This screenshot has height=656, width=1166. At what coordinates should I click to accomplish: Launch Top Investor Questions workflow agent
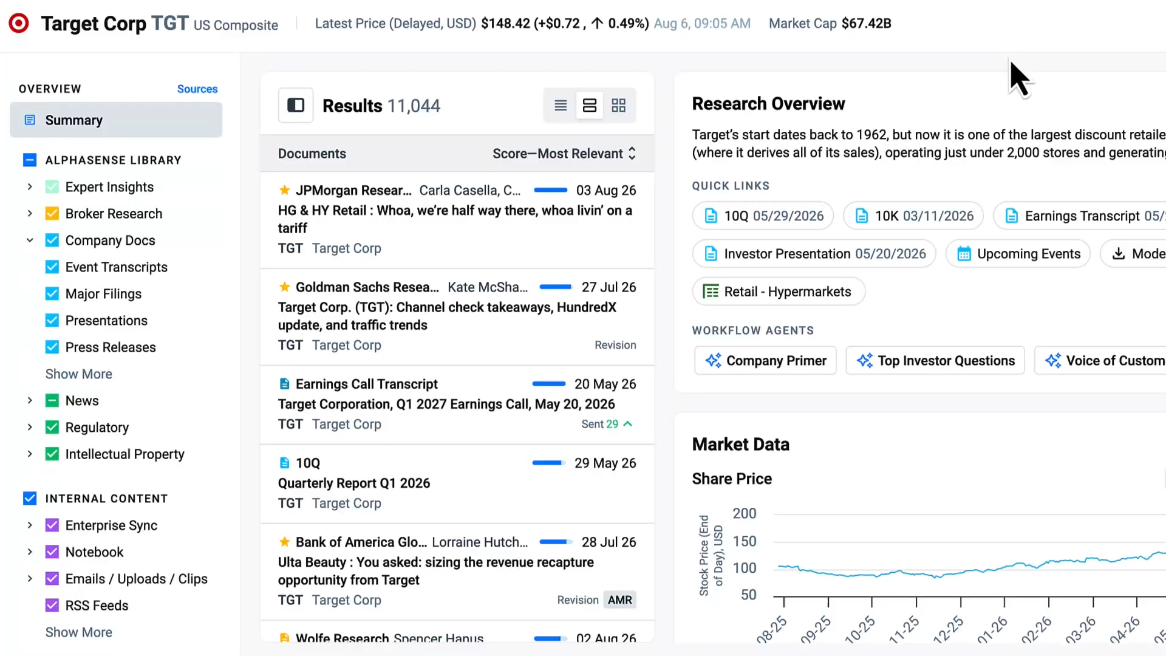point(935,361)
